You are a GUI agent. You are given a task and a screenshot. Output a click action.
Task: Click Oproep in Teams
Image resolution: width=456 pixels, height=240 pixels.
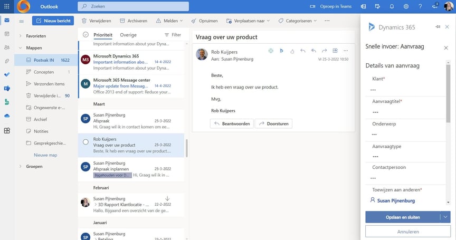click(x=331, y=6)
